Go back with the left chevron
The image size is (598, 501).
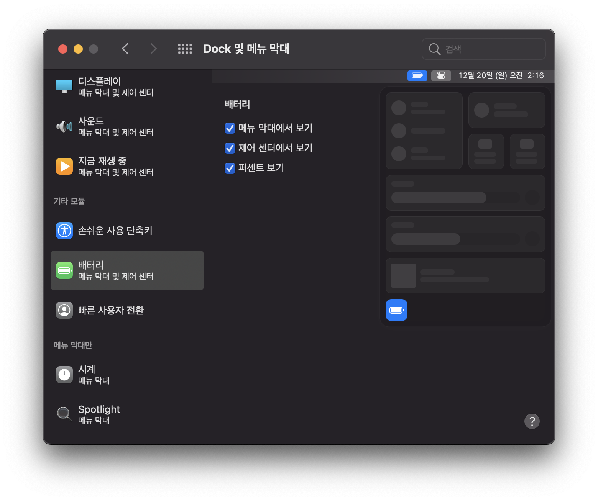(x=125, y=49)
